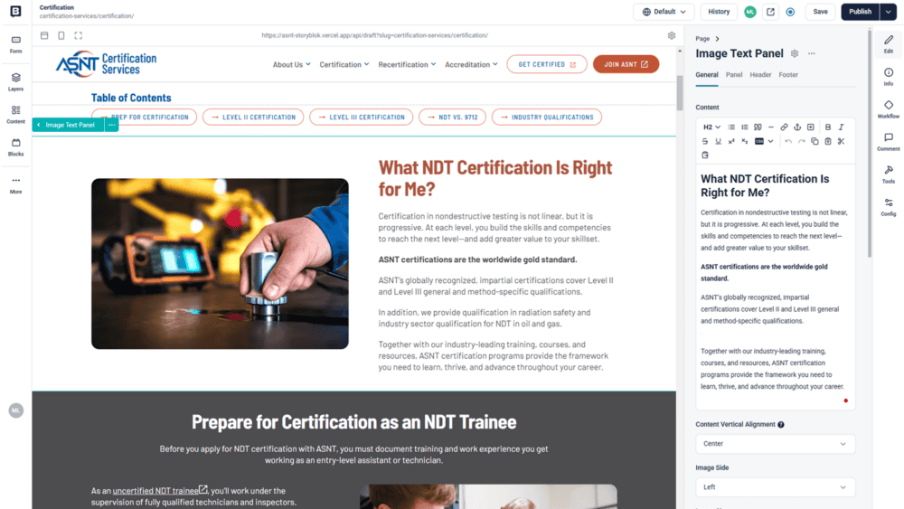
Task: Switch preview to mobile layout icon
Action: [61, 36]
